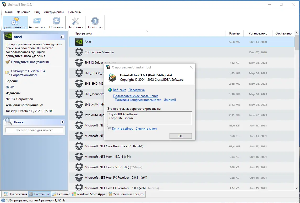Screen dimensions: 300x203
Task: Switch to the Скрытые tab
Action: [61, 194]
